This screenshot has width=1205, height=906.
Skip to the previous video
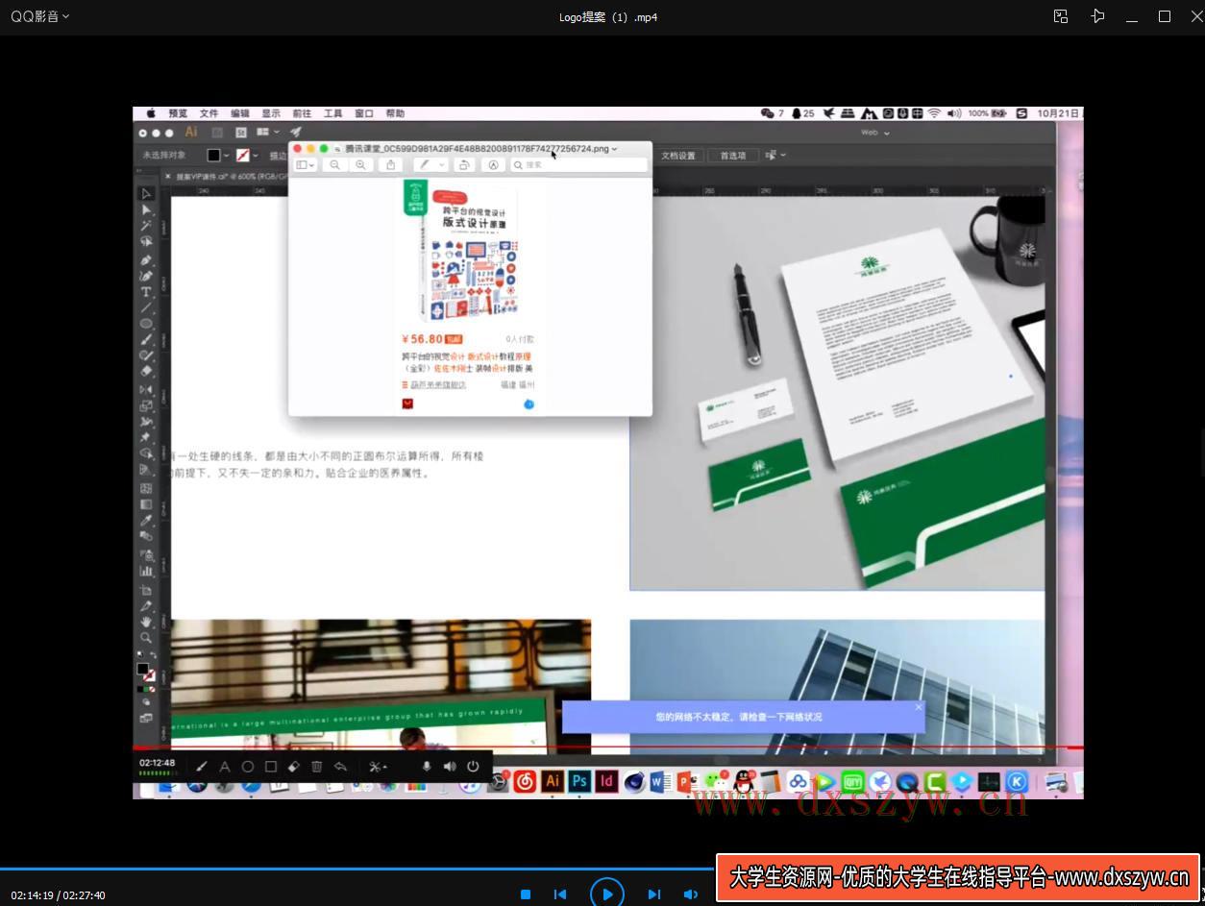point(560,894)
